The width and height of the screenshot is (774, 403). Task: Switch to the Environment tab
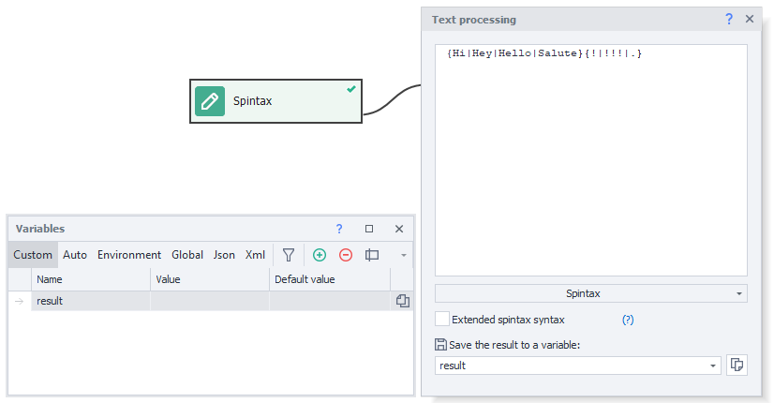129,255
